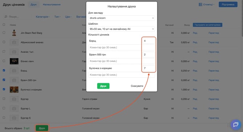Check the Ананас 1шт. checkbox
Screen dimensions: 243x132
click(x=4, y=51)
